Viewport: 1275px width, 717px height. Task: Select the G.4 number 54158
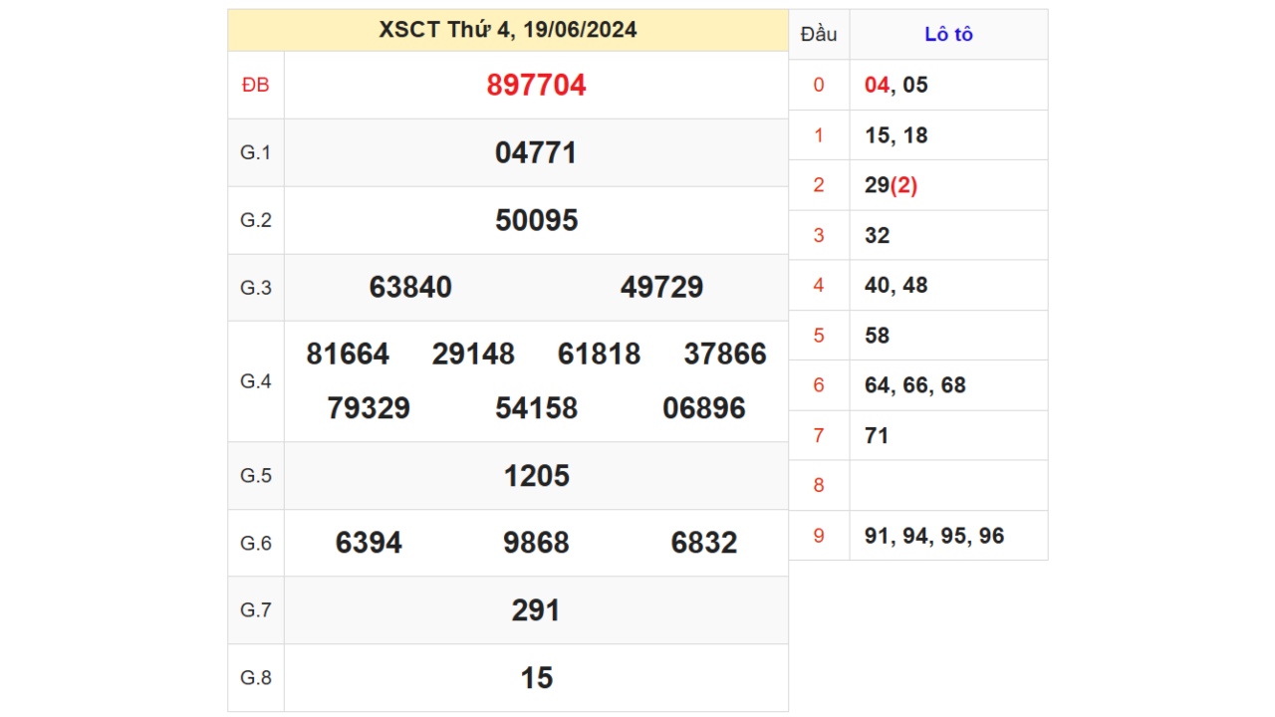pos(536,407)
